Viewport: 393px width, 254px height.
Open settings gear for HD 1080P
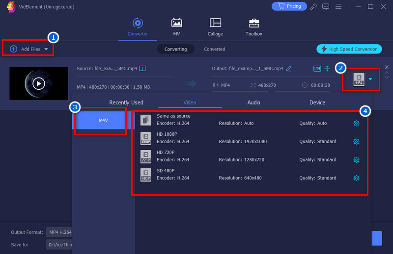click(x=357, y=142)
